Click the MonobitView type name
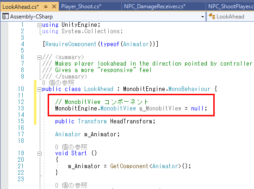 118,108
